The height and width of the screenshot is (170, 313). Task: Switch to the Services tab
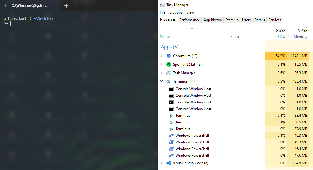tap(275, 20)
